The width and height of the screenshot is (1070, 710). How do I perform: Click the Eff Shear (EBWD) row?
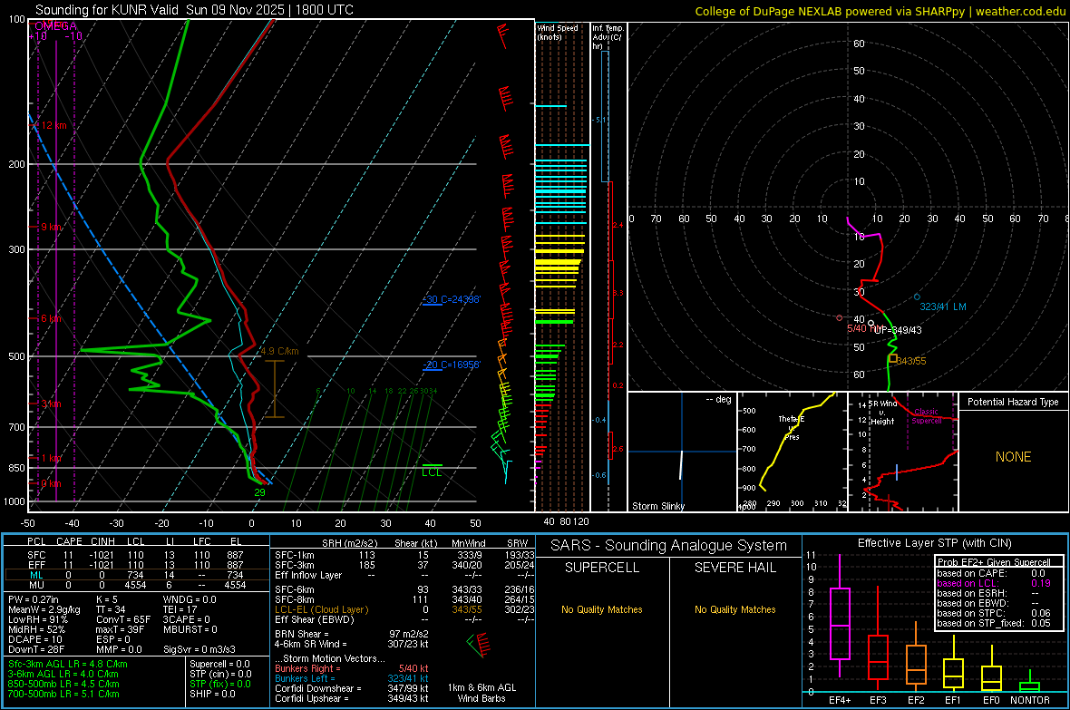click(404, 619)
